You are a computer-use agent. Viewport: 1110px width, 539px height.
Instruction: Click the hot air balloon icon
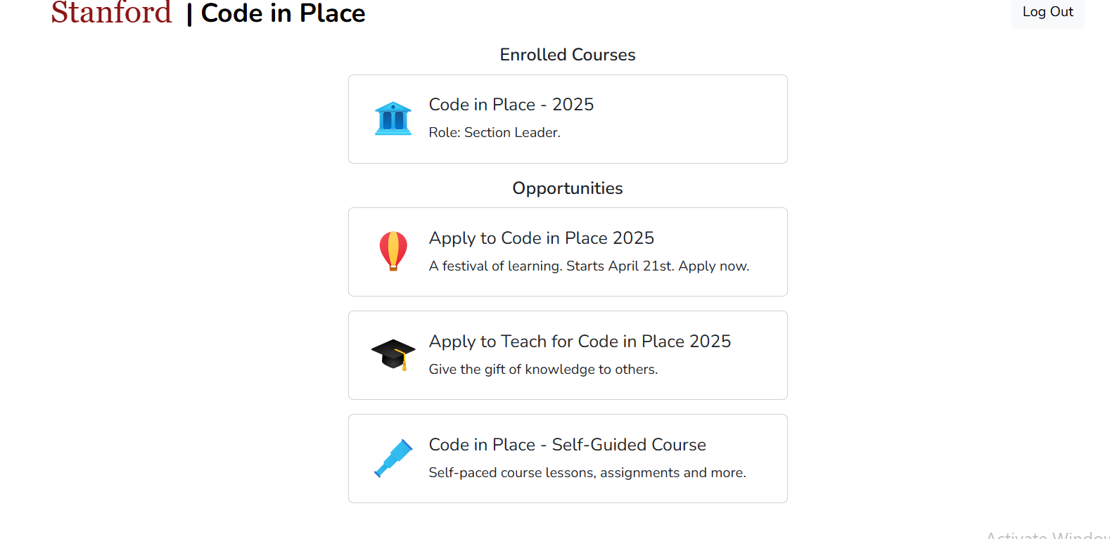pos(393,250)
